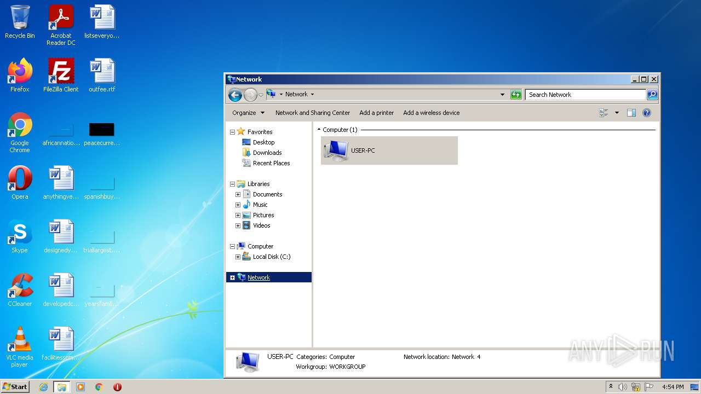This screenshot has height=394, width=701.
Task: Refresh the Network folder view
Action: pyautogui.click(x=516, y=95)
